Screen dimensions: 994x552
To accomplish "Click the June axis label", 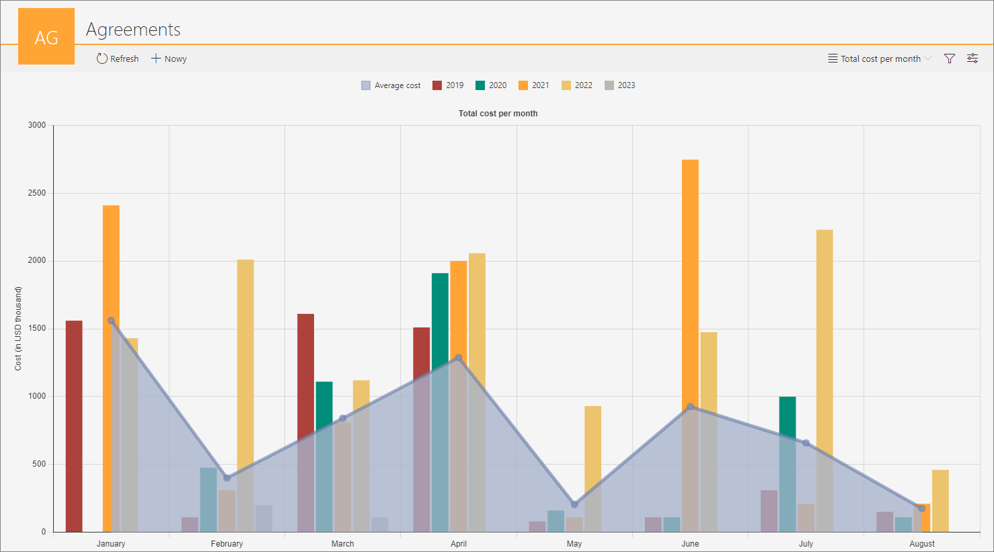I will [690, 544].
